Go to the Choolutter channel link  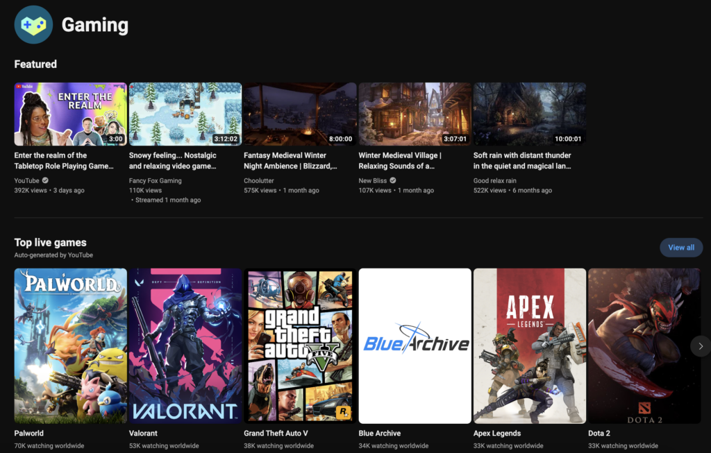click(x=259, y=181)
